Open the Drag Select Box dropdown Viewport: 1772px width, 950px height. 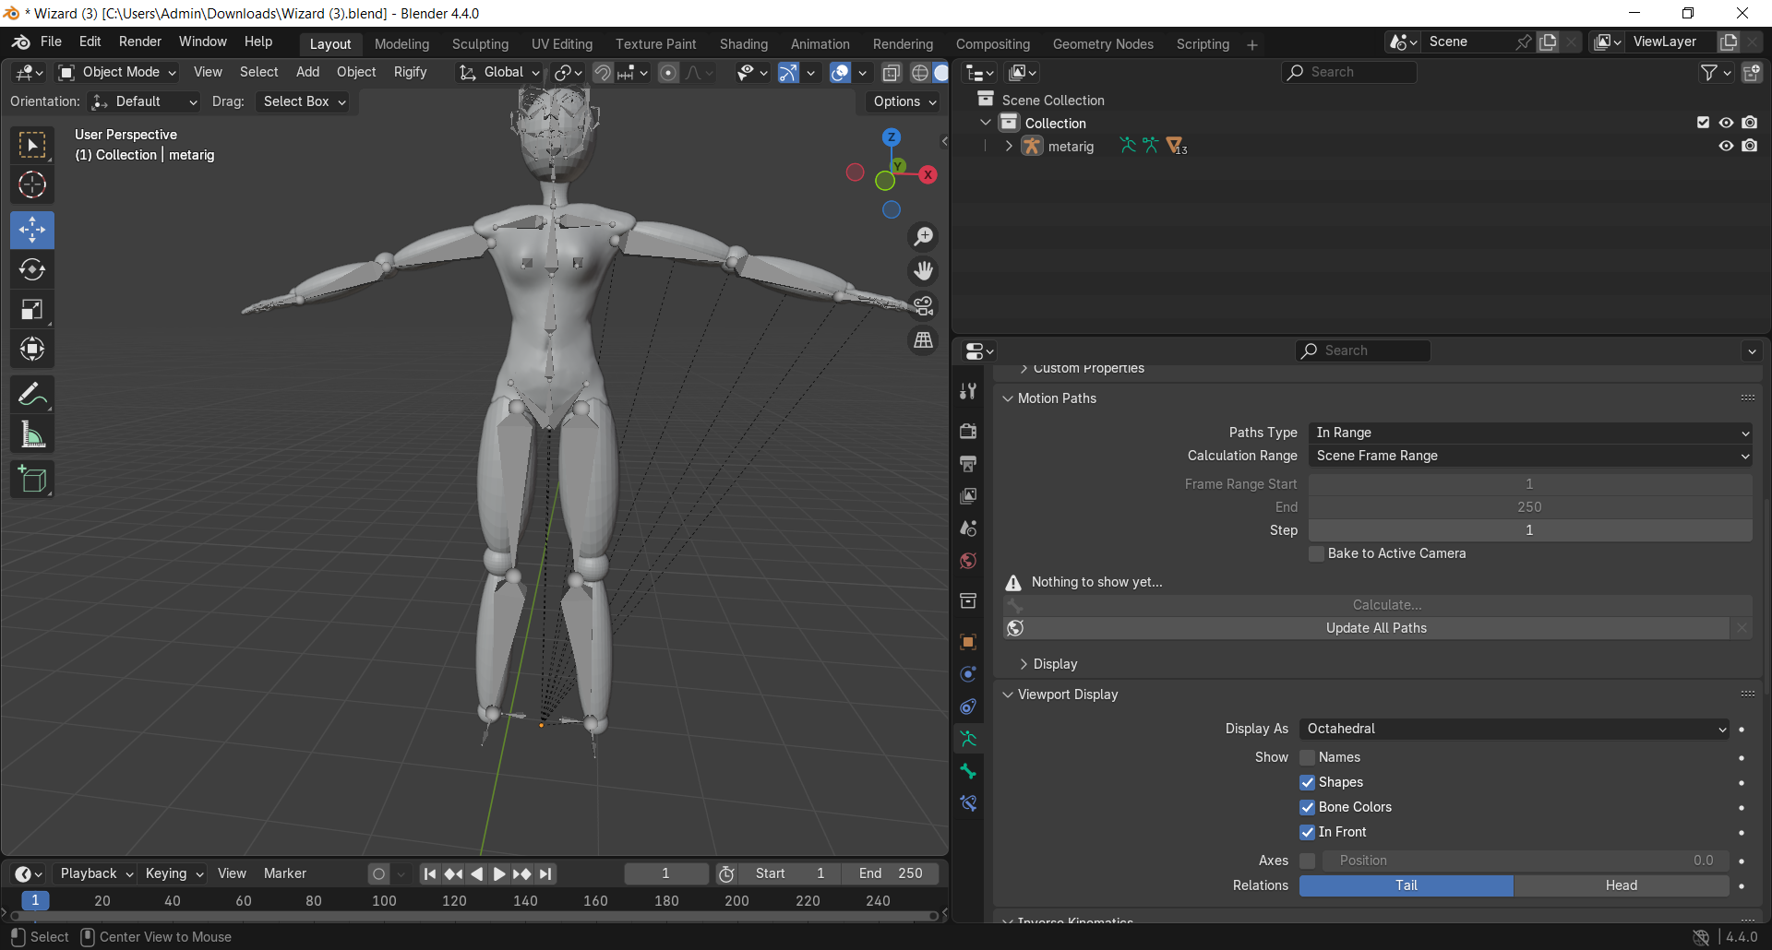304,101
